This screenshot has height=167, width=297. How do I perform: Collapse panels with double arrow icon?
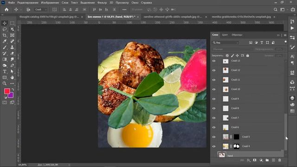pos(278,35)
